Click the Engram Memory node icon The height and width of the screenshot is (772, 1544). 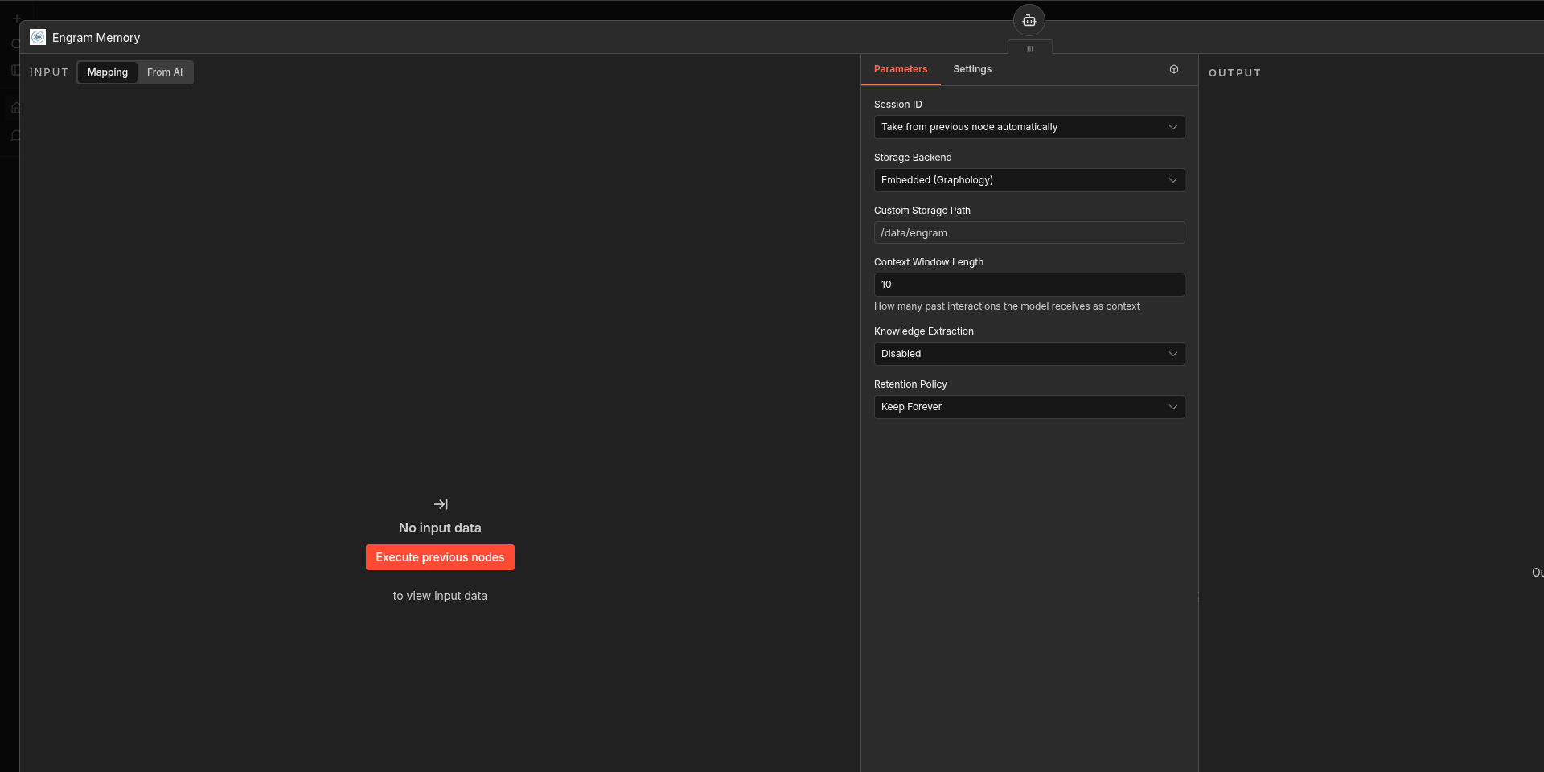point(38,37)
